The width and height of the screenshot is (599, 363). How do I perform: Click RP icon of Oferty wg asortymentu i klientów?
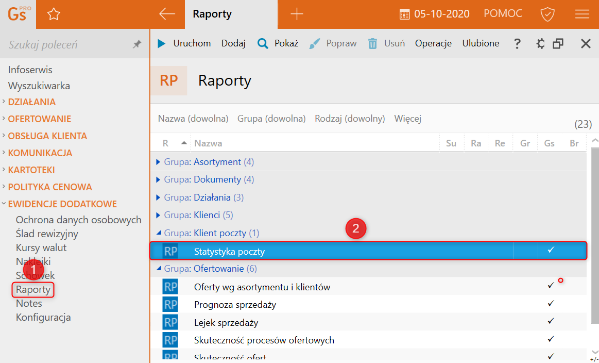(x=170, y=287)
